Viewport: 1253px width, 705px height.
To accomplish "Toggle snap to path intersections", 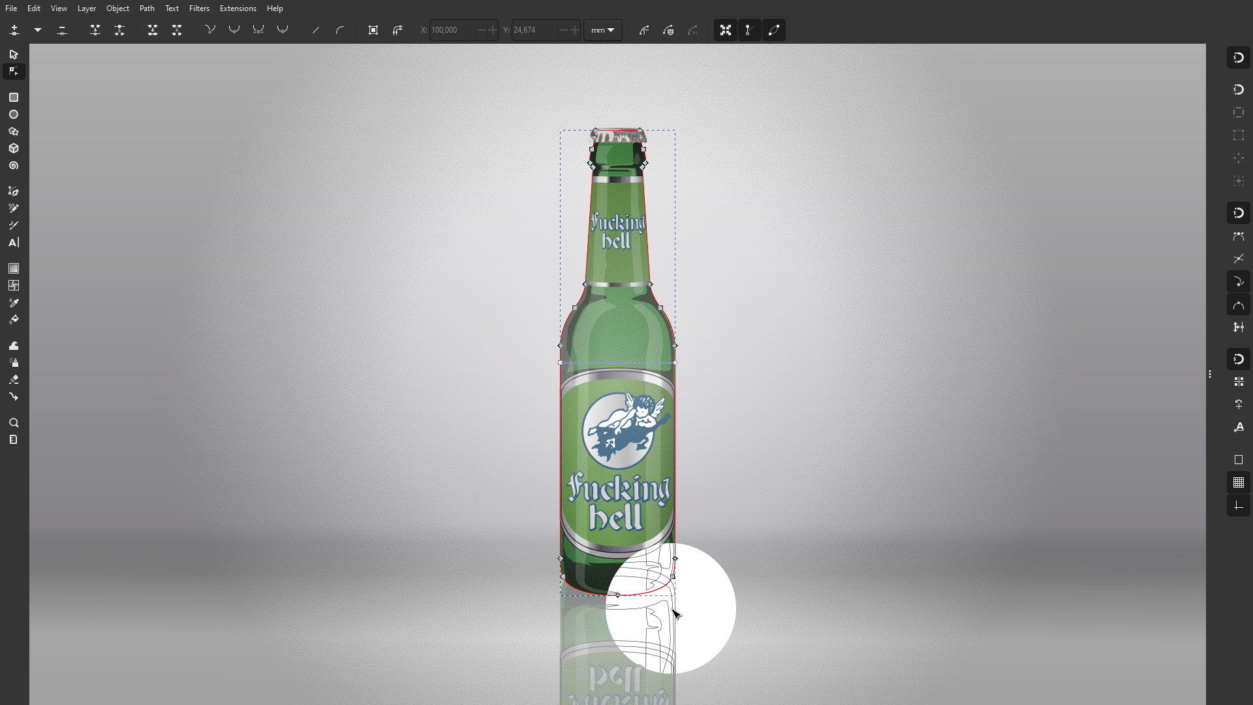I will pyautogui.click(x=1239, y=259).
